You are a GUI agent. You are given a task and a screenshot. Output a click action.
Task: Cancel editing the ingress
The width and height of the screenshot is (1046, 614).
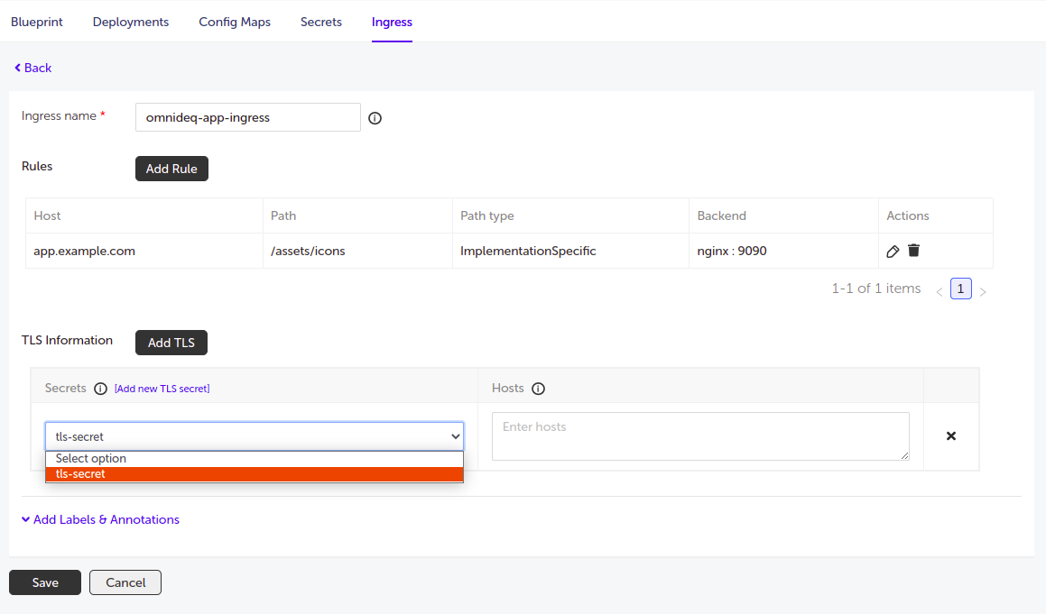125,582
